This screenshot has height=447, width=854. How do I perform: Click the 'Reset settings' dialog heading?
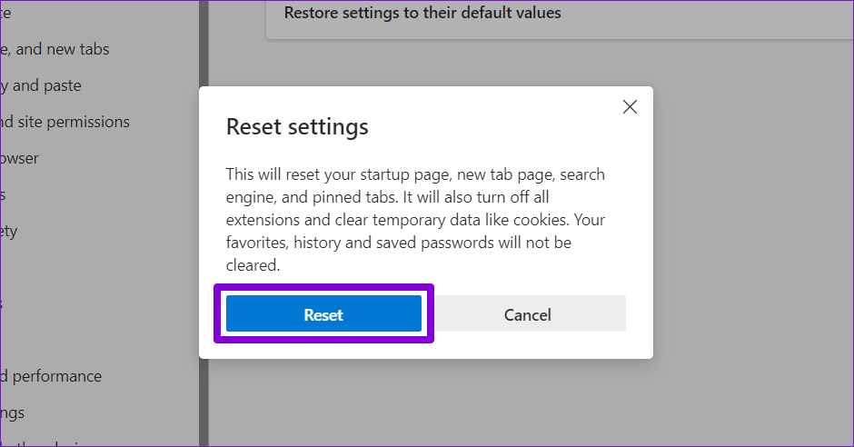297,126
